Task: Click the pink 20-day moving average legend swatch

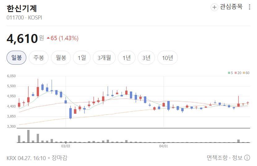Action: pyautogui.click(x=236, y=73)
